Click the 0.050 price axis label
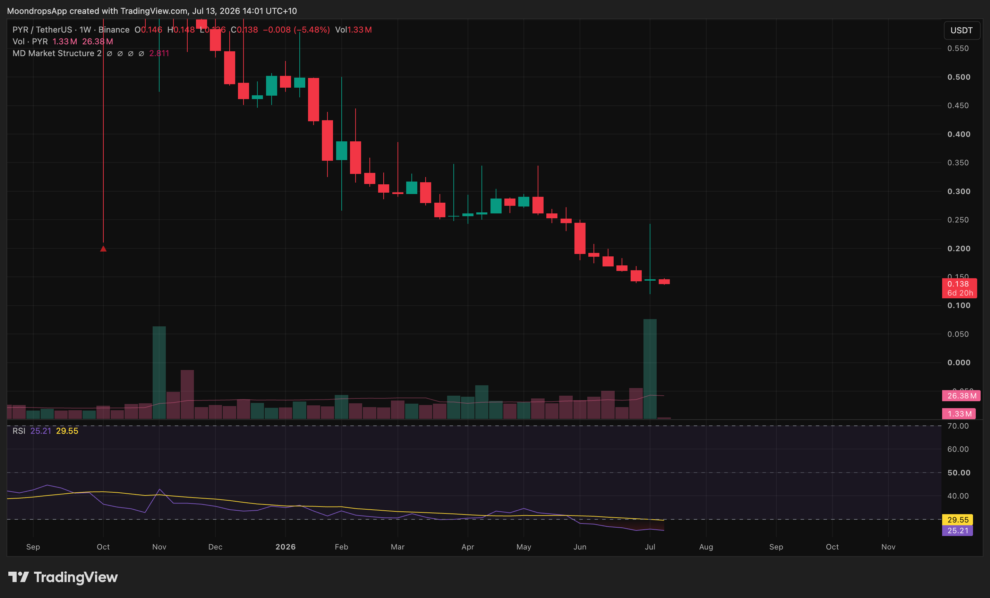The width and height of the screenshot is (990, 598). click(x=958, y=334)
